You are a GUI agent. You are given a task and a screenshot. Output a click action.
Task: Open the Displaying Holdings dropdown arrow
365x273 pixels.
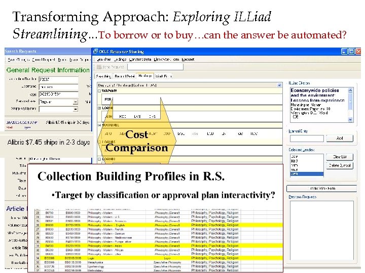[x=279, y=85]
